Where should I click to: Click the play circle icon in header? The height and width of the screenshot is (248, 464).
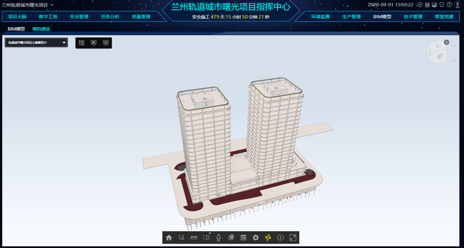coord(420,5)
